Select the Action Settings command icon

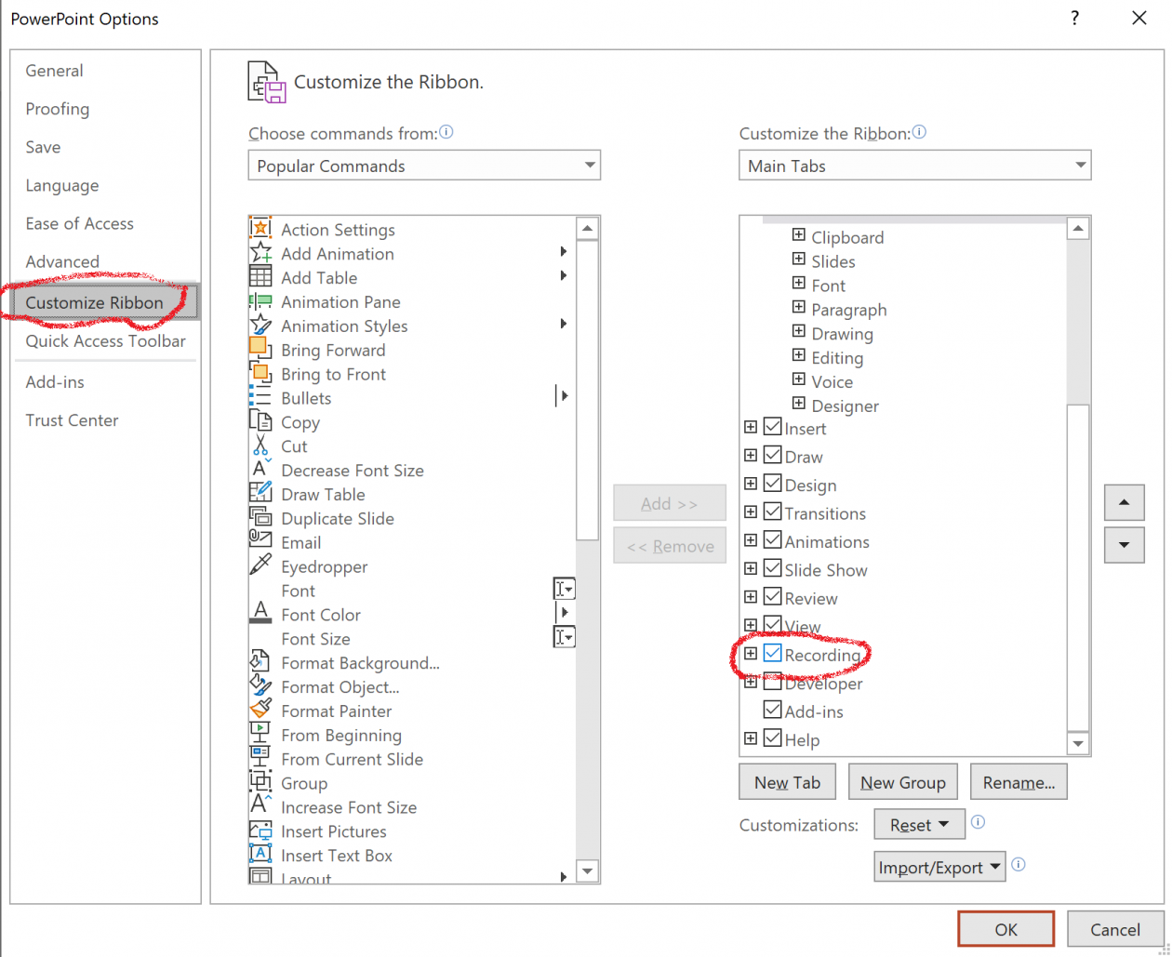pos(260,229)
